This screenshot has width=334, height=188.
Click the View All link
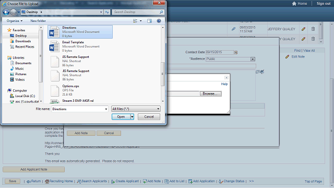(309, 51)
